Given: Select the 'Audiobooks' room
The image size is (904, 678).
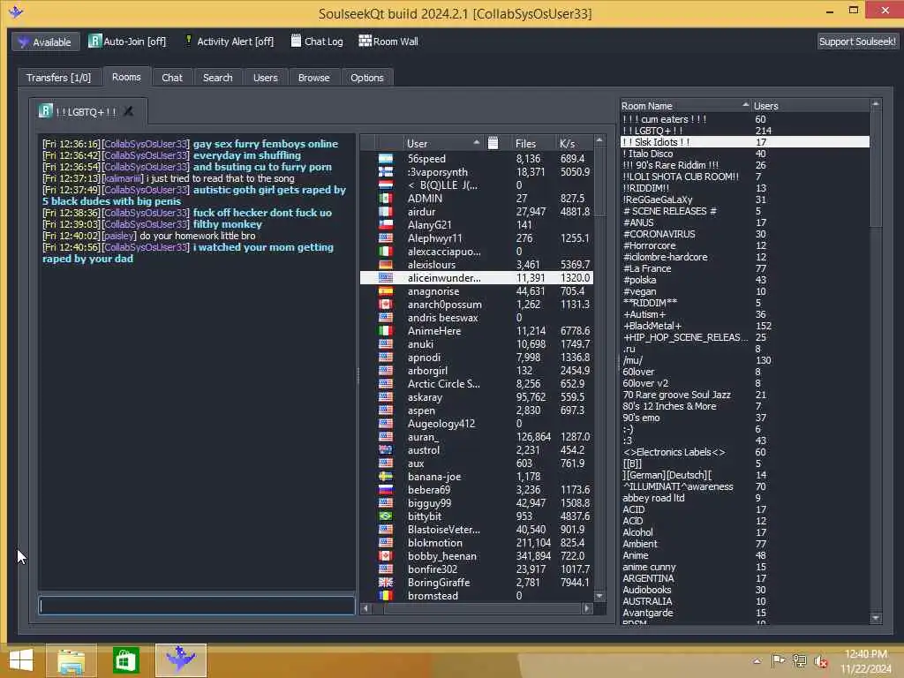Looking at the screenshot, I should pos(745,590).
